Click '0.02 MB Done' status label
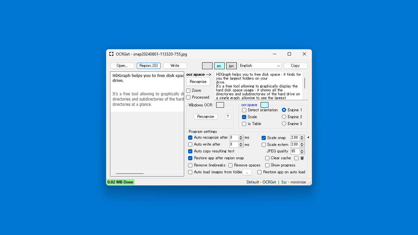 point(120,182)
